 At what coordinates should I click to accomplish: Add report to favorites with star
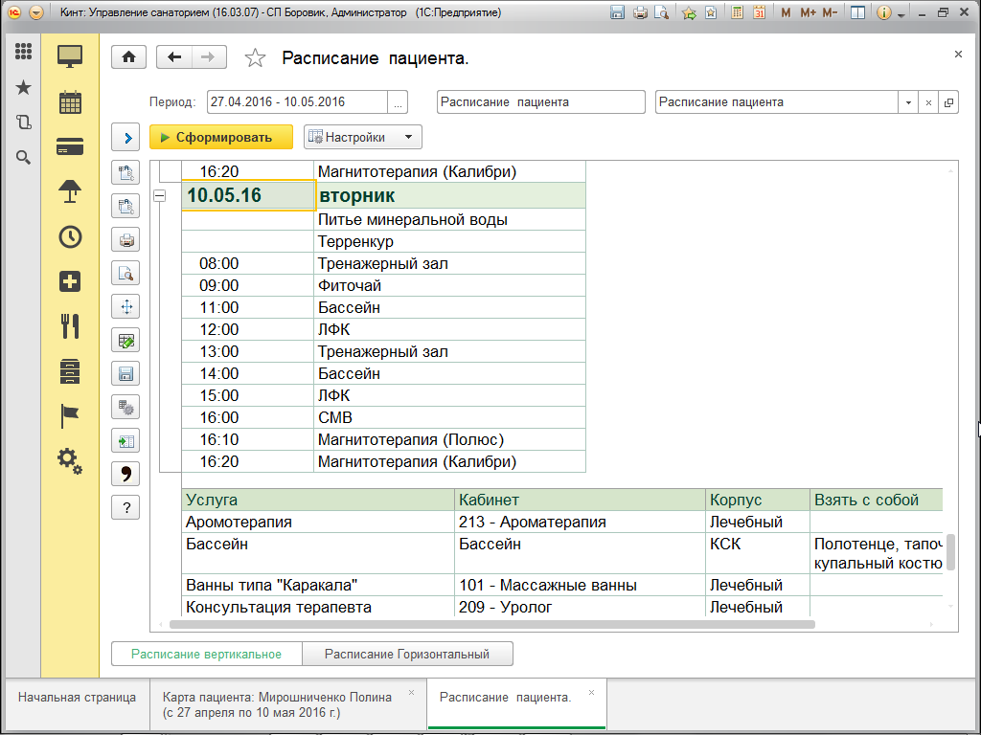coord(255,58)
